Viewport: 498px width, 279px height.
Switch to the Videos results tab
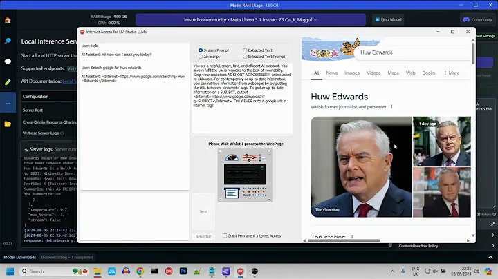[x=373, y=73]
